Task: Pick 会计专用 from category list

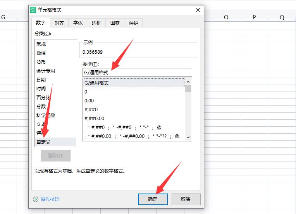Action: (46, 71)
